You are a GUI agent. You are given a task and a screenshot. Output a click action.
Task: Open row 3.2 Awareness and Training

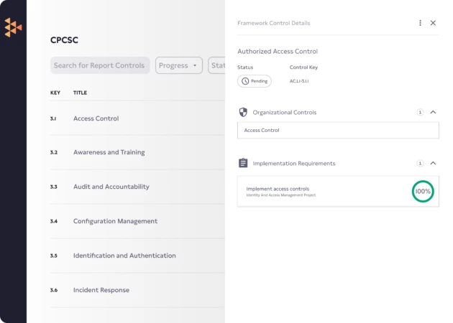109,152
